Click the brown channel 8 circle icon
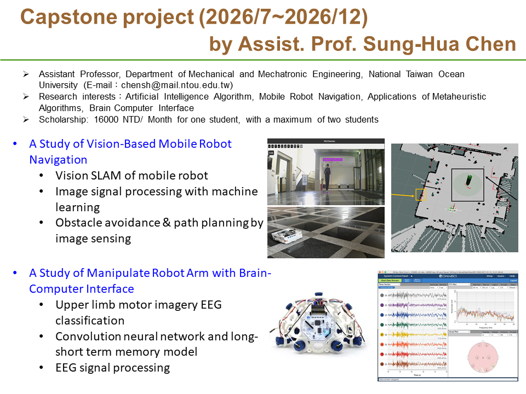The height and width of the screenshot is (394, 526). [x=381, y=363]
